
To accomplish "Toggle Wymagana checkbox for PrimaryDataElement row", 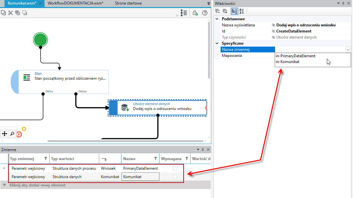I will pos(175,168).
